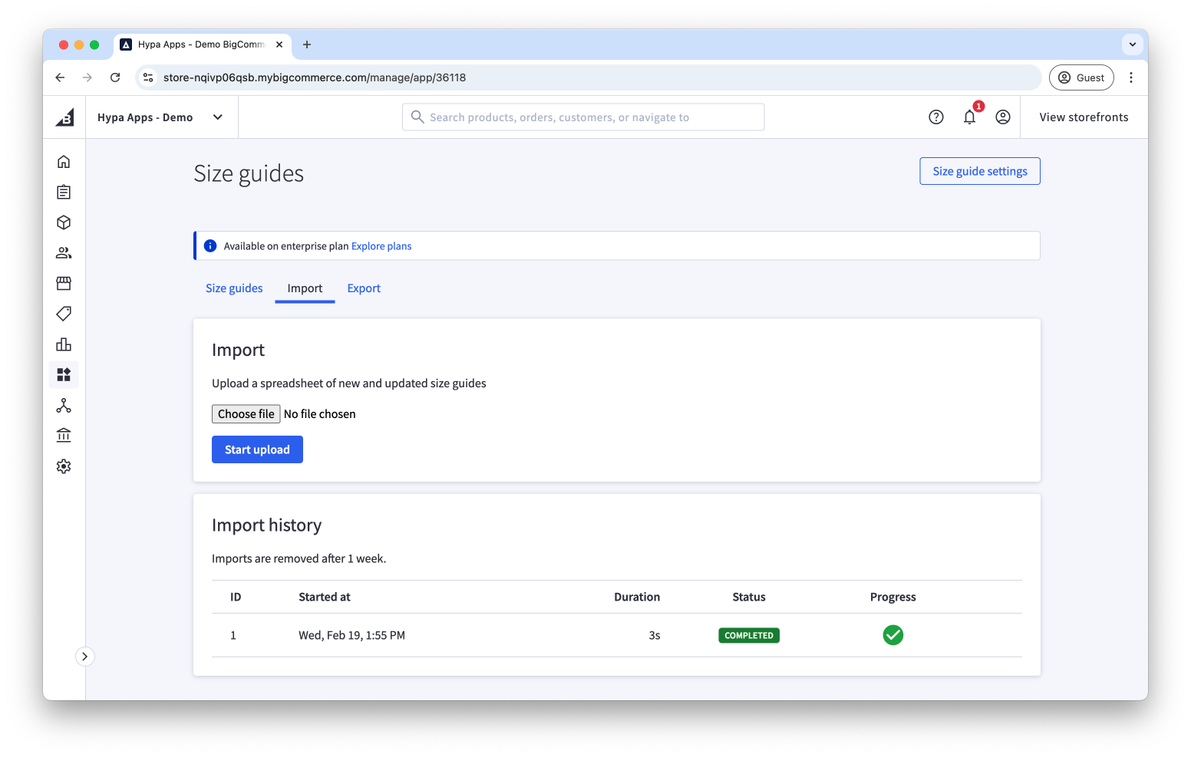
Task: Go to the Home dashboard icon
Action: point(64,161)
